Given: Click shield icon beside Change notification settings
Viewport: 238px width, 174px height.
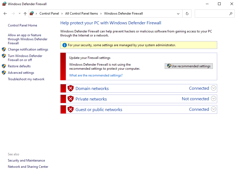Looking at the screenshot, I should pyautogui.click(x=4, y=49).
